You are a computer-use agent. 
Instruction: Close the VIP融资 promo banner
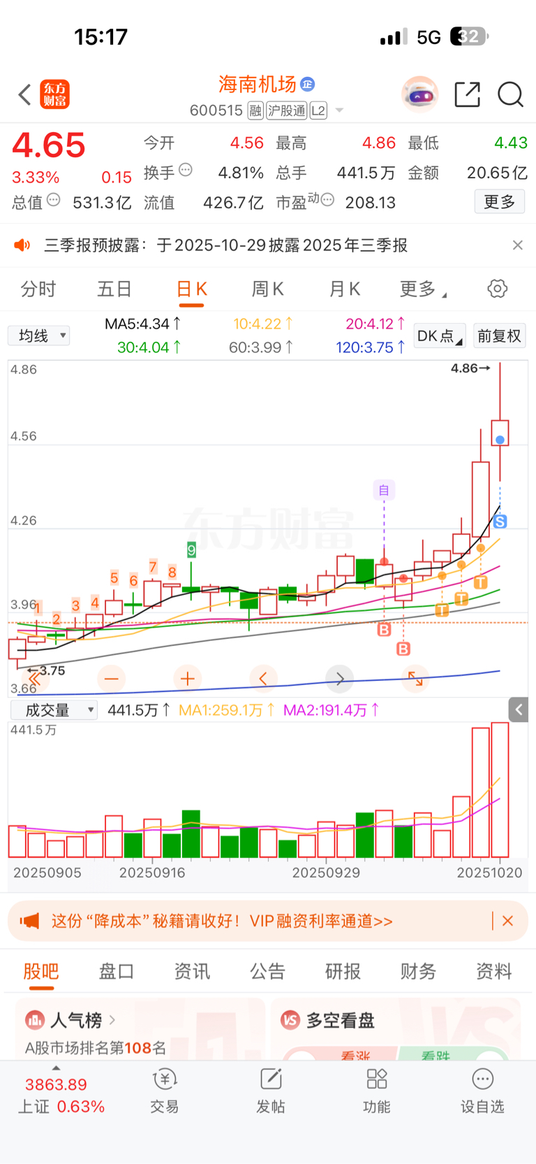(507, 921)
